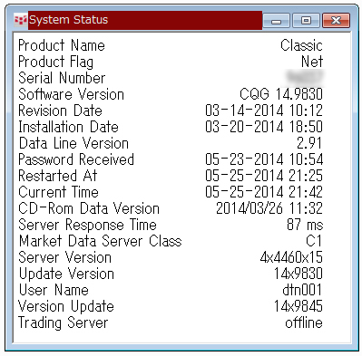Select the 'Market Data Server Class' label
The width and height of the screenshot is (362, 356).
pos(101,241)
